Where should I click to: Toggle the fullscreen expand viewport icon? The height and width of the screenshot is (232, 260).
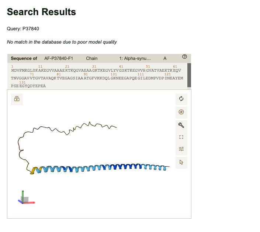tap(181, 137)
